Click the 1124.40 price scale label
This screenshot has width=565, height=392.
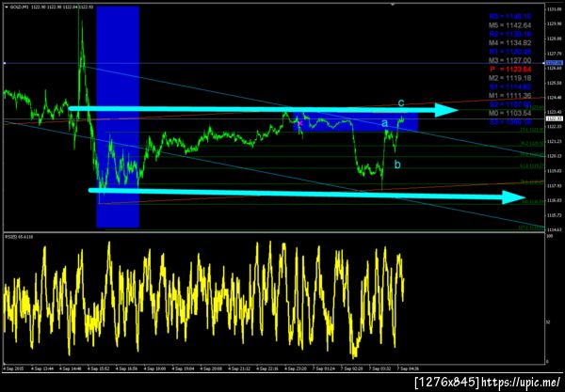coord(553,98)
